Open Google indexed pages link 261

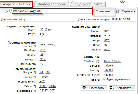tap(43, 55)
